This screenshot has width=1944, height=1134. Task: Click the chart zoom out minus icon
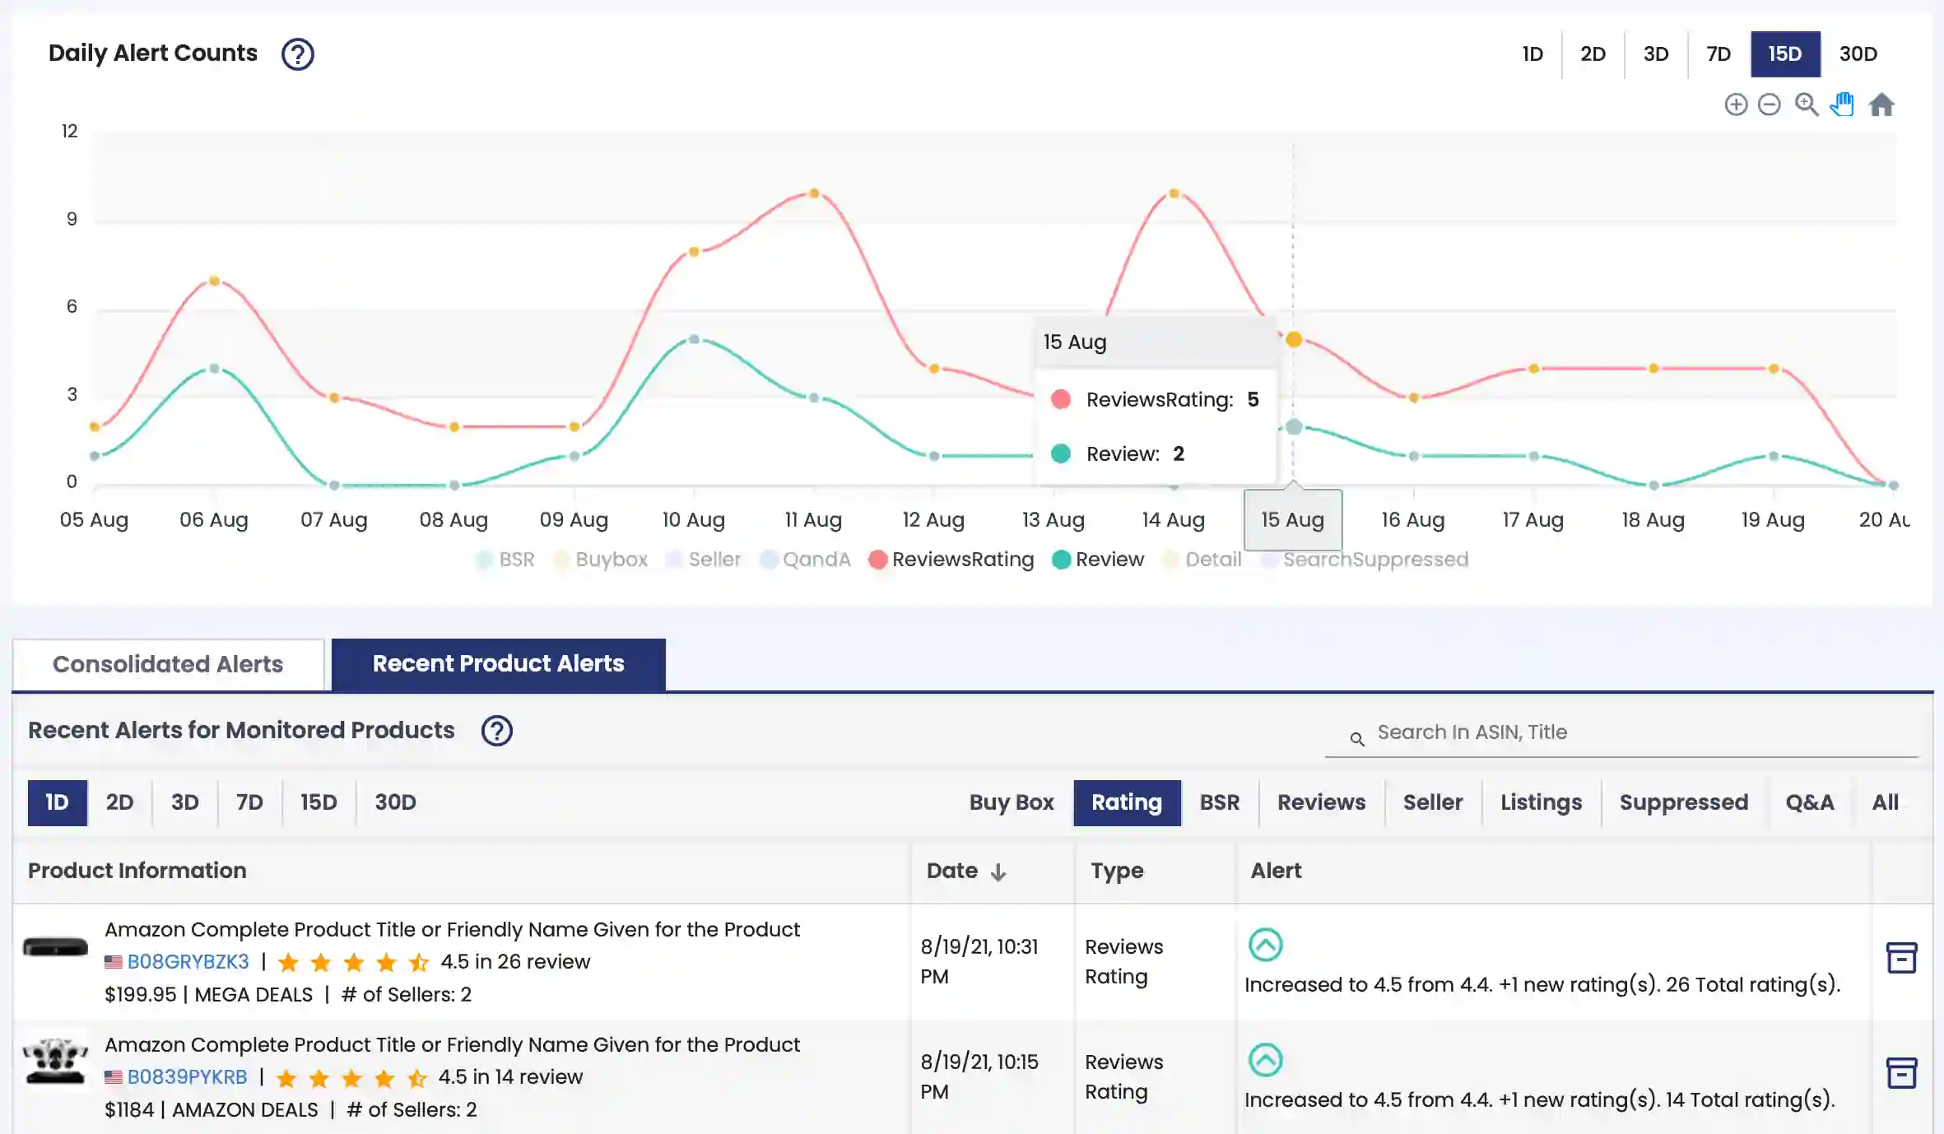pyautogui.click(x=1769, y=105)
